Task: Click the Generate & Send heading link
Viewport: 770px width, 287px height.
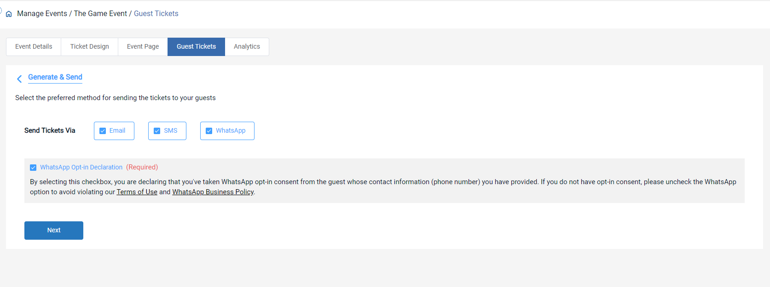Action: (55, 77)
